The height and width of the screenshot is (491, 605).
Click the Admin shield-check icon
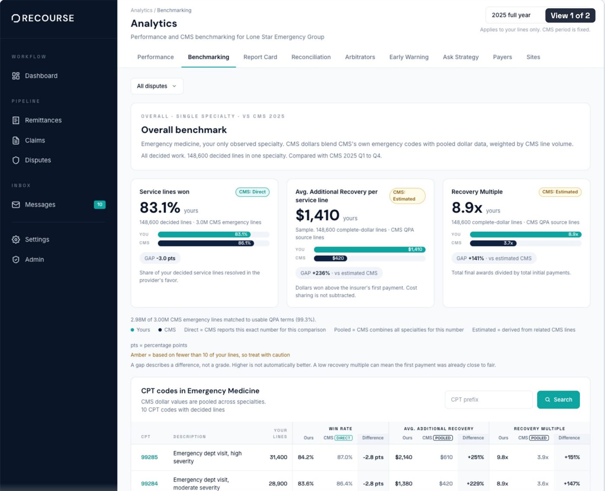click(16, 259)
